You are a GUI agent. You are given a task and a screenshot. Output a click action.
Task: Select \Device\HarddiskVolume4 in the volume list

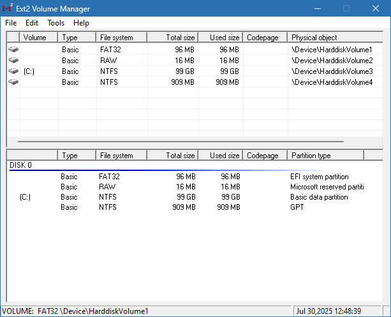click(332, 82)
